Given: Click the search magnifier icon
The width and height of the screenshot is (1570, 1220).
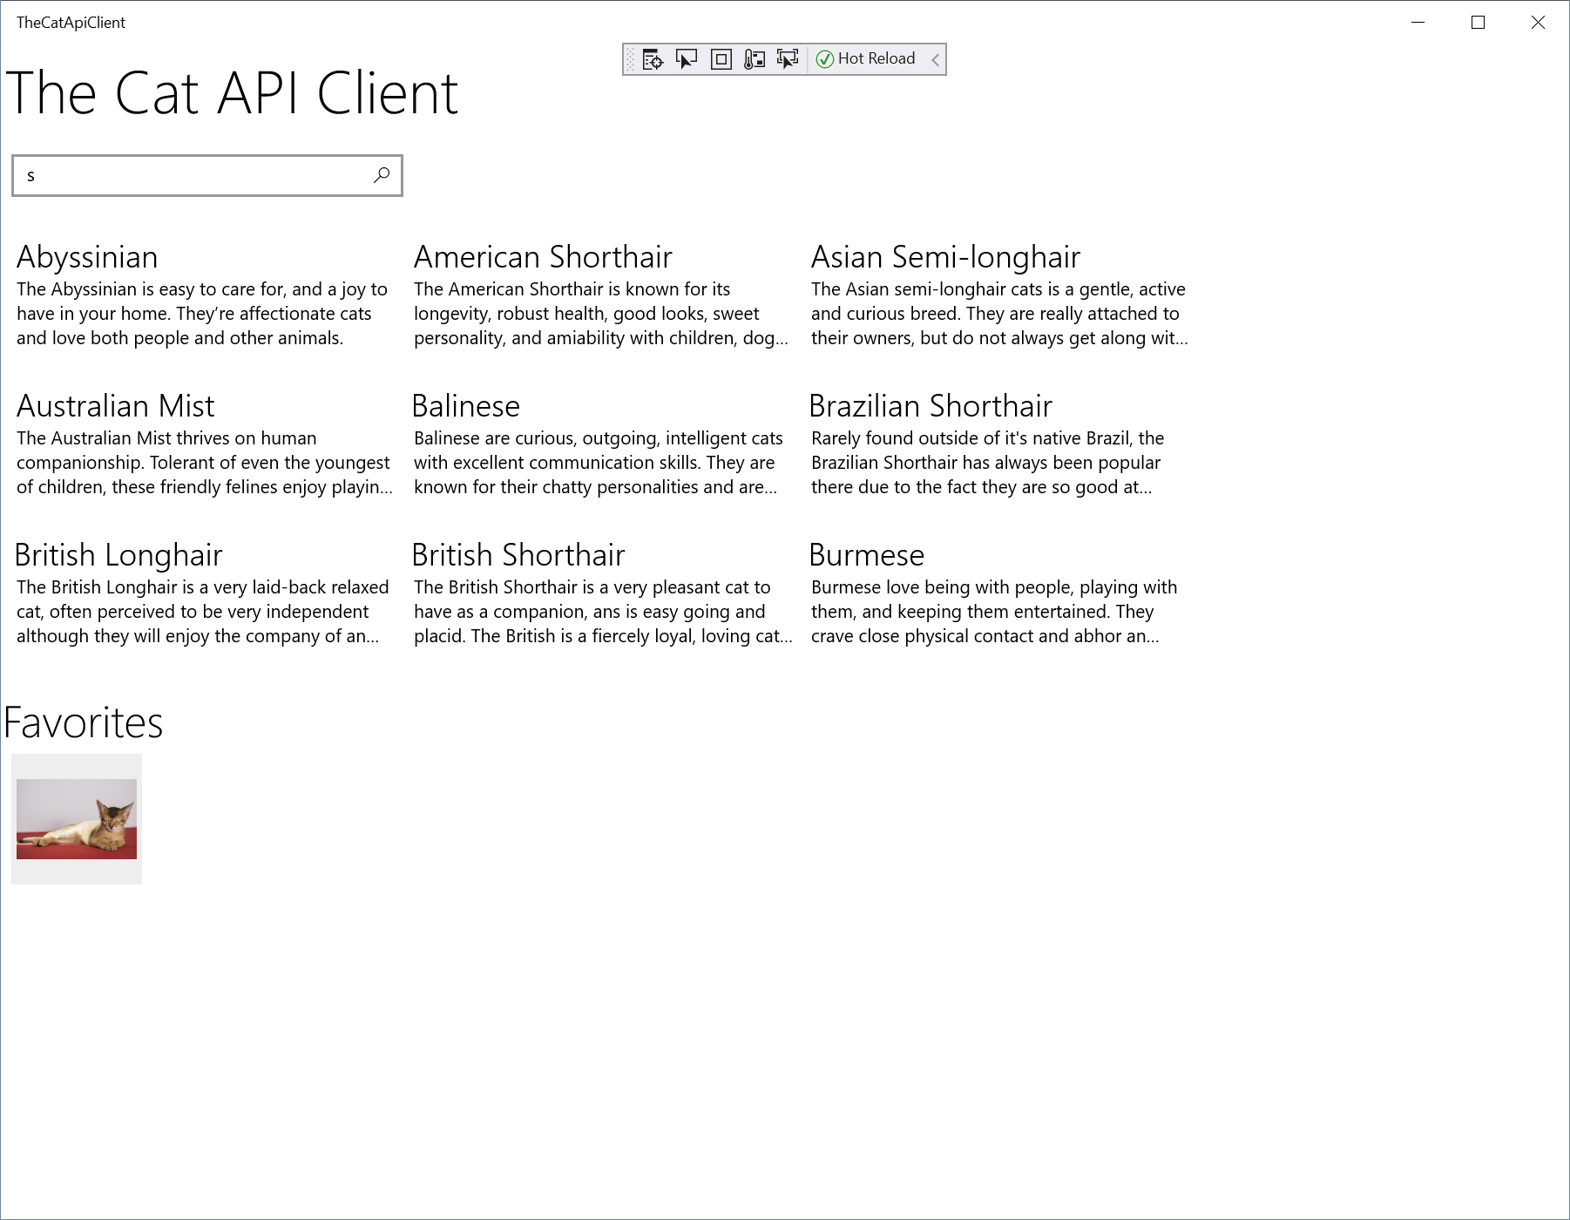Looking at the screenshot, I should pos(381,175).
